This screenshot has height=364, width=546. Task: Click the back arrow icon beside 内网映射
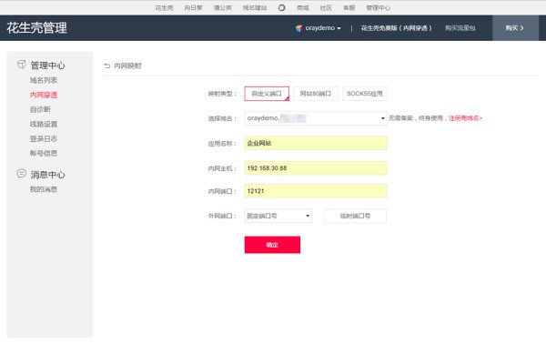pos(107,66)
